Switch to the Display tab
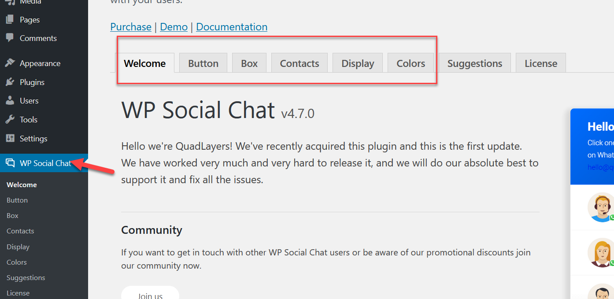Viewport: 614px width, 299px height. [358, 63]
